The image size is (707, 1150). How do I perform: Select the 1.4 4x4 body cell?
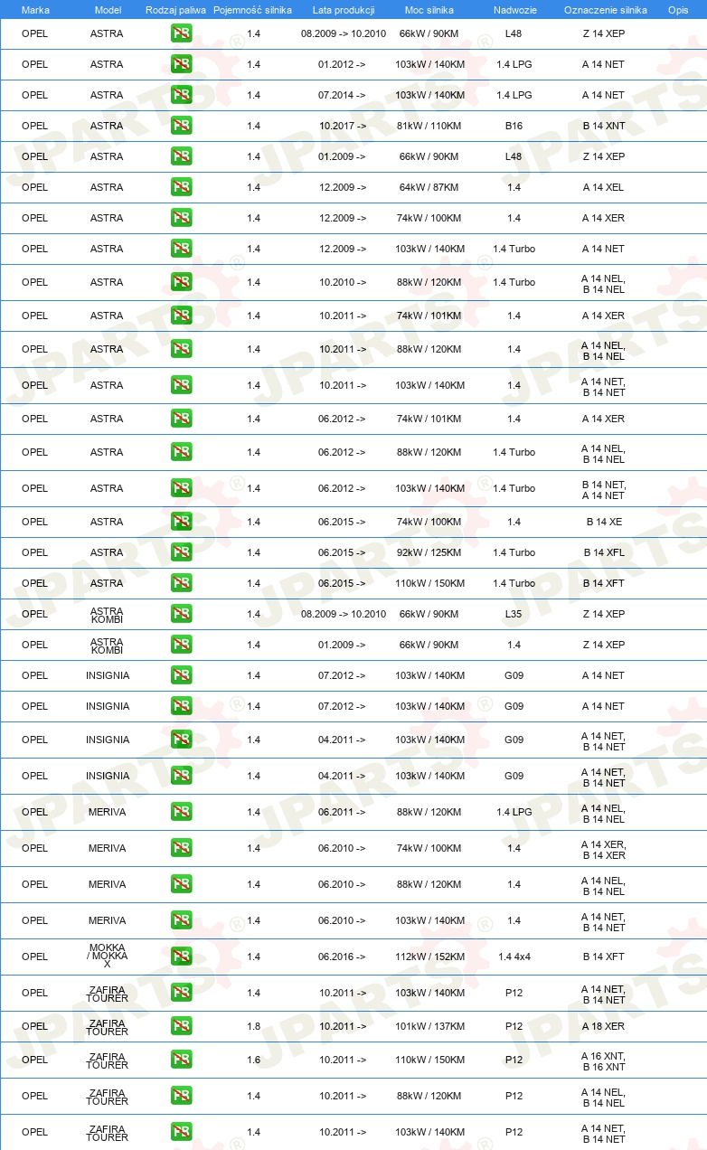(x=514, y=957)
